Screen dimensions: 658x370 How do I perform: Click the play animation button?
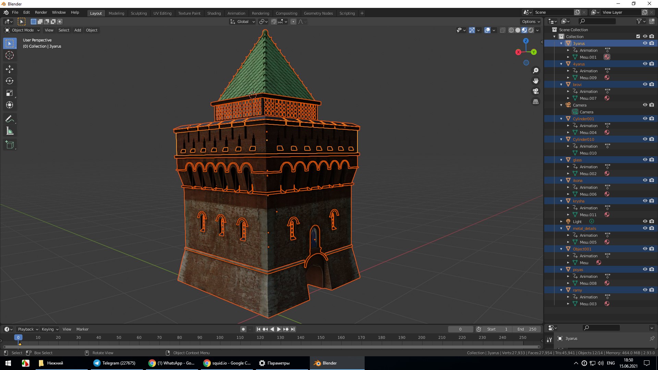coord(279,329)
